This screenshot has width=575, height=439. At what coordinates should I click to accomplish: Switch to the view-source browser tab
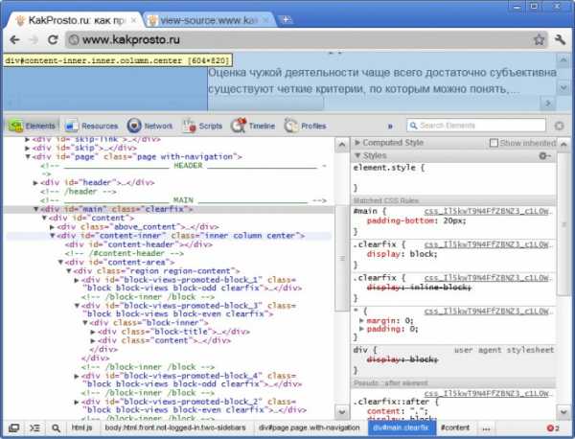pyautogui.click(x=210, y=18)
